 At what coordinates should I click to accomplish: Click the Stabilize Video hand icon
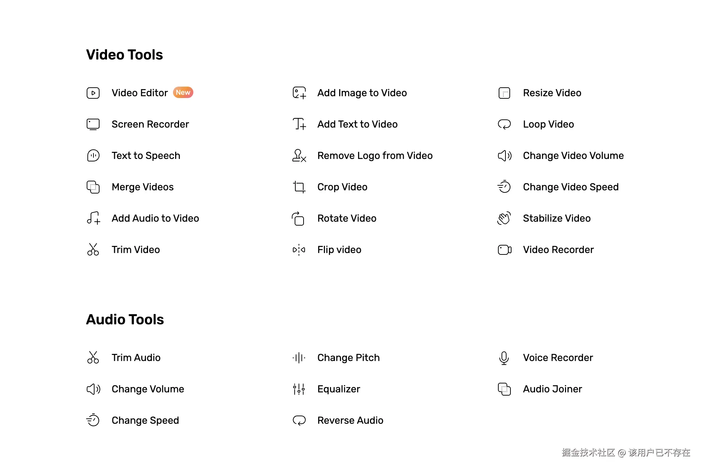click(504, 218)
